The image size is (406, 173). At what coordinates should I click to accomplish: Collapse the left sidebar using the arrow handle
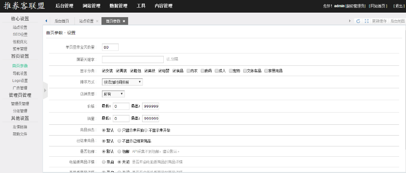pos(45,90)
